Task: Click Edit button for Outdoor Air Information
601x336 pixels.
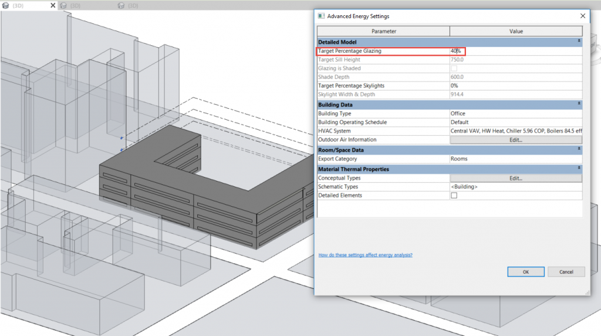Action: coord(516,140)
